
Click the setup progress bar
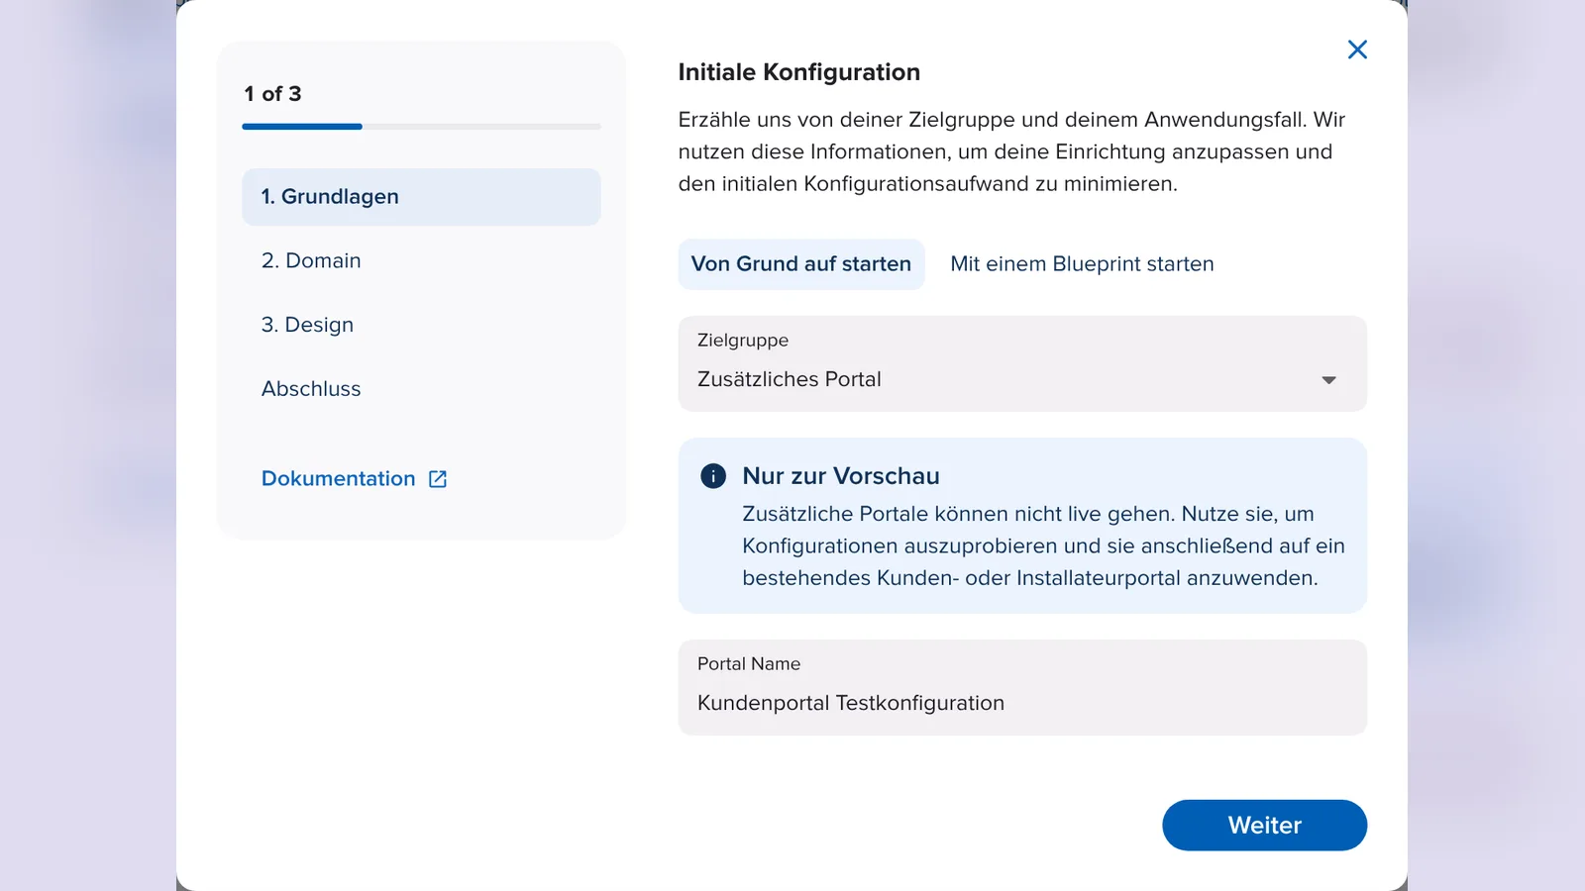(421, 127)
